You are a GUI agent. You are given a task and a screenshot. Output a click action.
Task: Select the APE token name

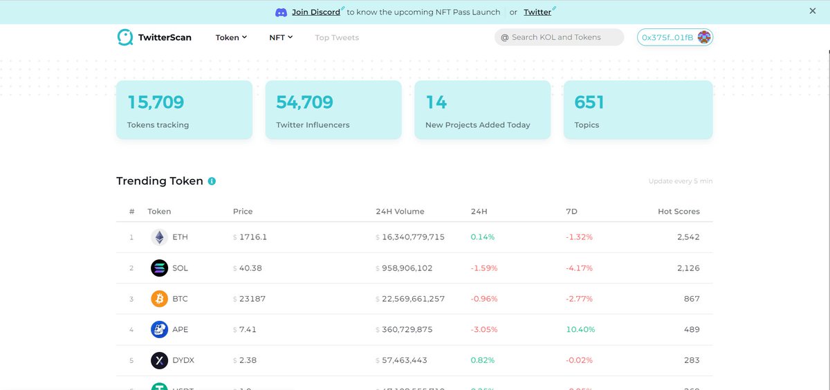click(180, 330)
